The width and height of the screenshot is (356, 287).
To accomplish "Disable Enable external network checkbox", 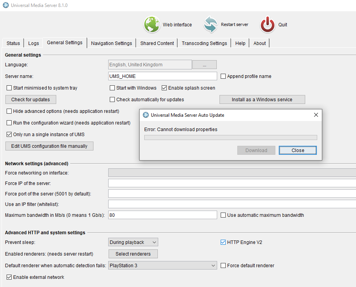I will click(9, 277).
